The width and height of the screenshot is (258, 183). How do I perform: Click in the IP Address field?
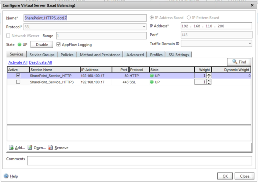tap(216, 26)
